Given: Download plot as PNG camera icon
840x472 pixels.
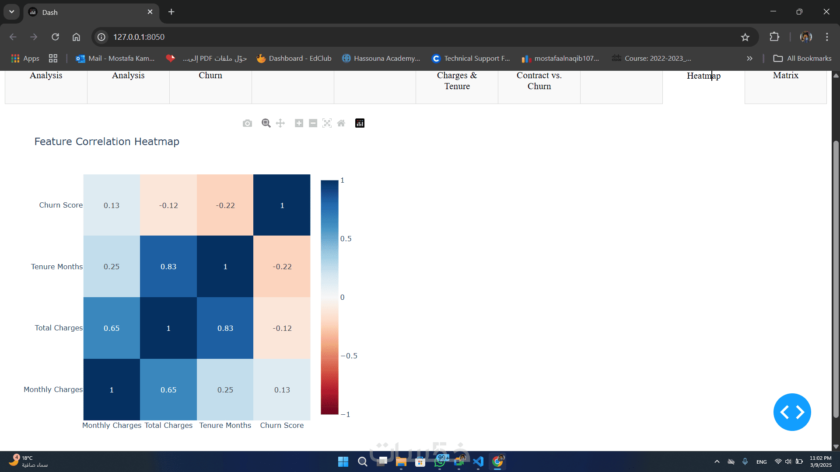Looking at the screenshot, I should point(247,123).
